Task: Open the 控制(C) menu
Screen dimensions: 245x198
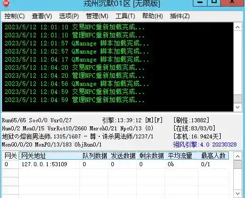Action: [15, 16]
